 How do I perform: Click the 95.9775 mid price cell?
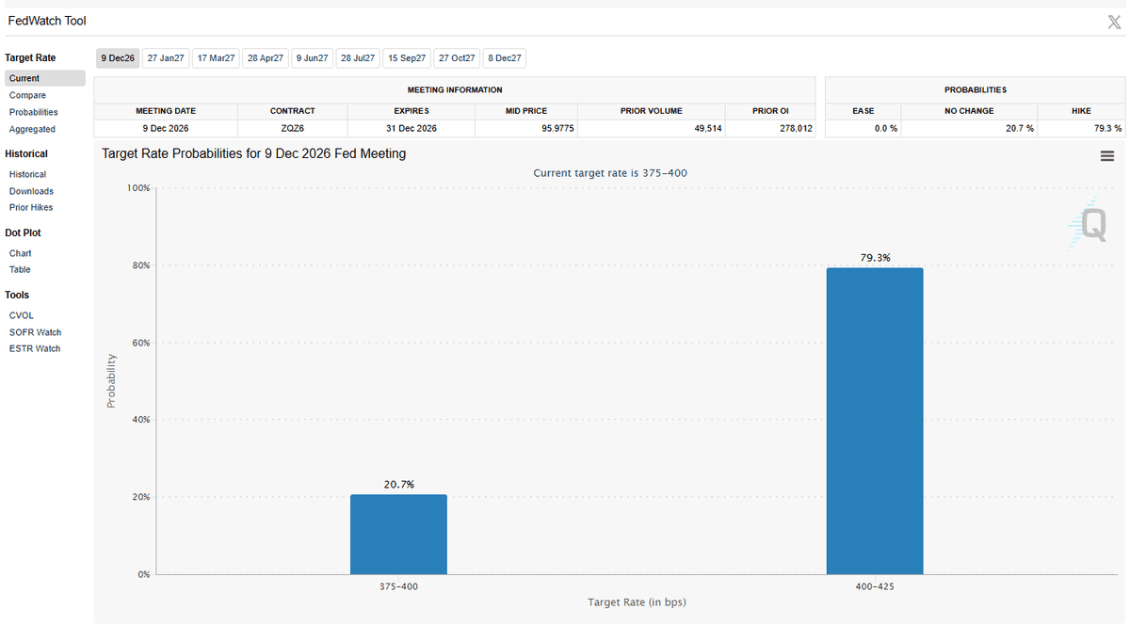526,128
